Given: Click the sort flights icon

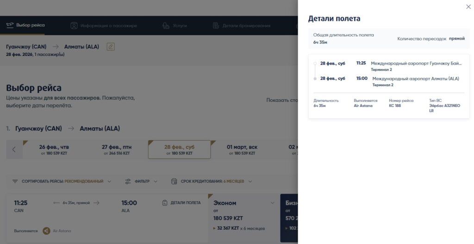Looking at the screenshot, I should point(15,181).
